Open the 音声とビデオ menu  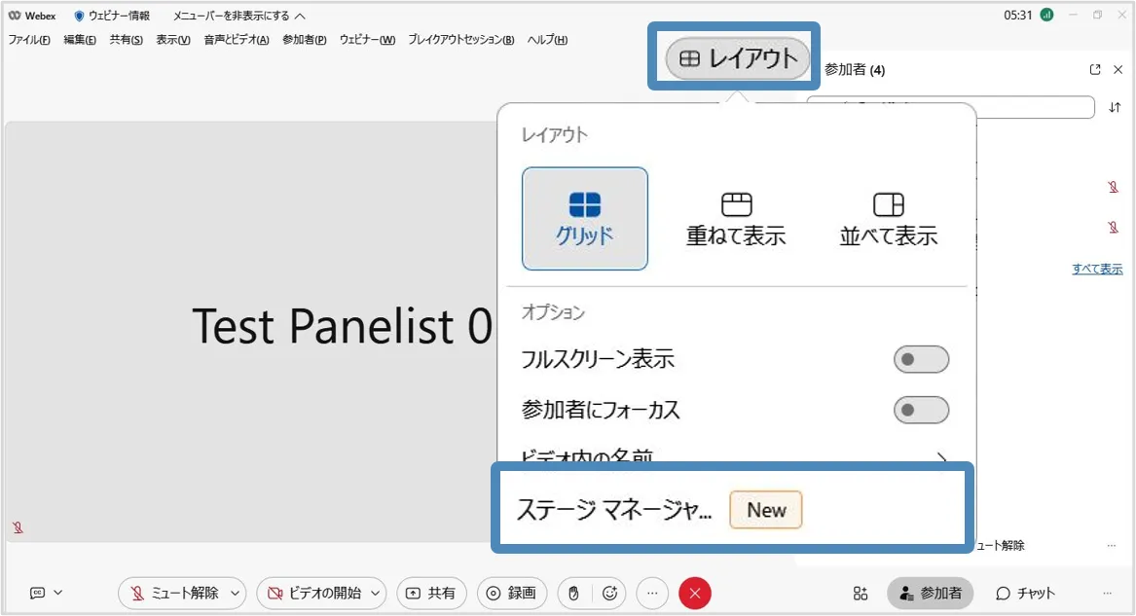click(x=236, y=40)
